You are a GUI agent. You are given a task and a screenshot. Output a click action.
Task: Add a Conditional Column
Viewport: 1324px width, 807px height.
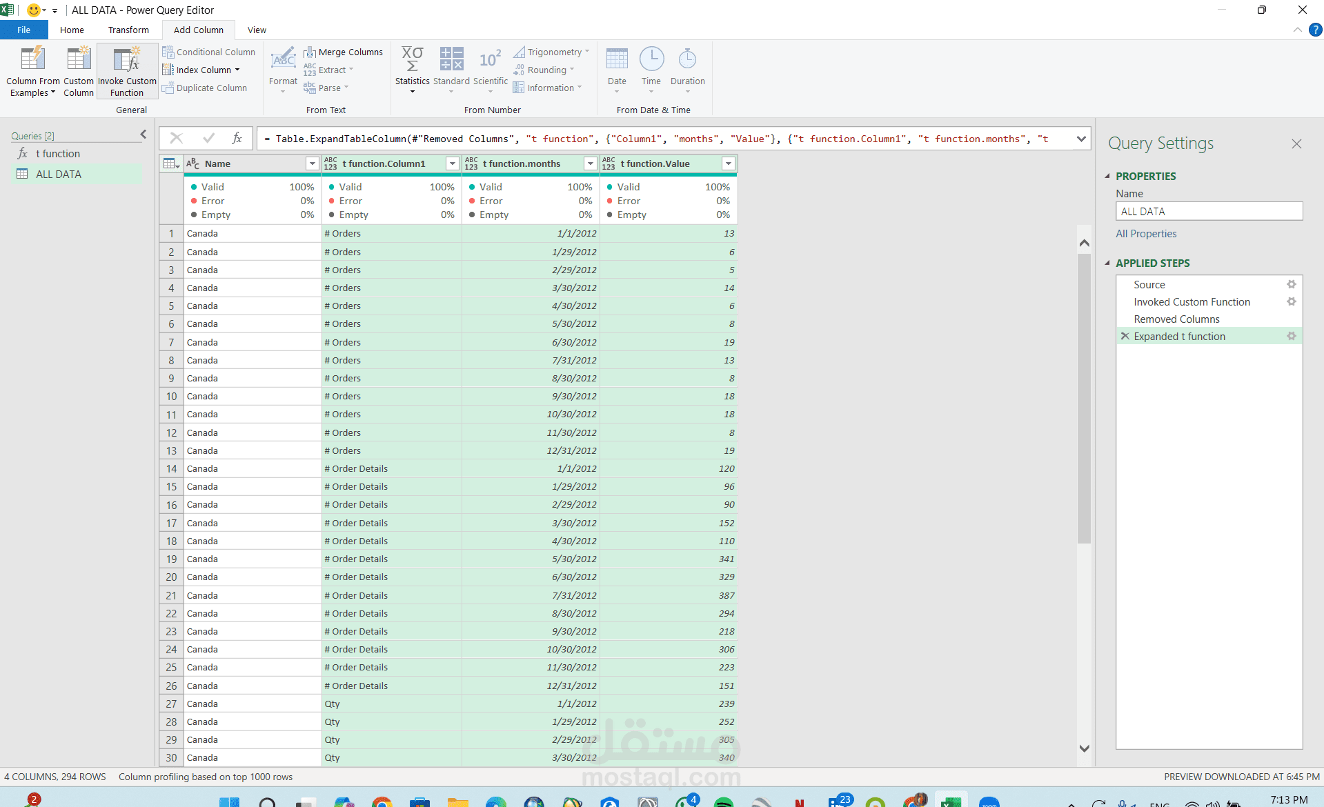[x=208, y=52]
